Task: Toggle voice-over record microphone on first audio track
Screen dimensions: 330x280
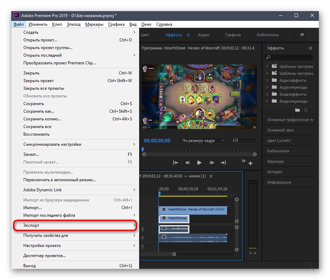Action: (142, 229)
